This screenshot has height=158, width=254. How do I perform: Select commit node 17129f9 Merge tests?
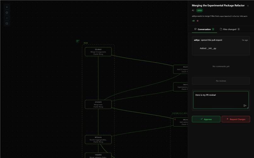point(98,104)
